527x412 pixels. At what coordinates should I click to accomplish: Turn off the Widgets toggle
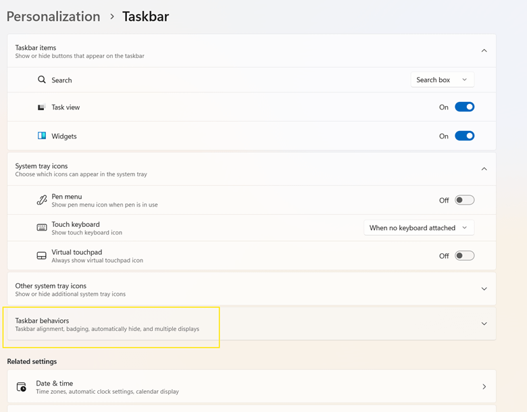[x=464, y=136]
